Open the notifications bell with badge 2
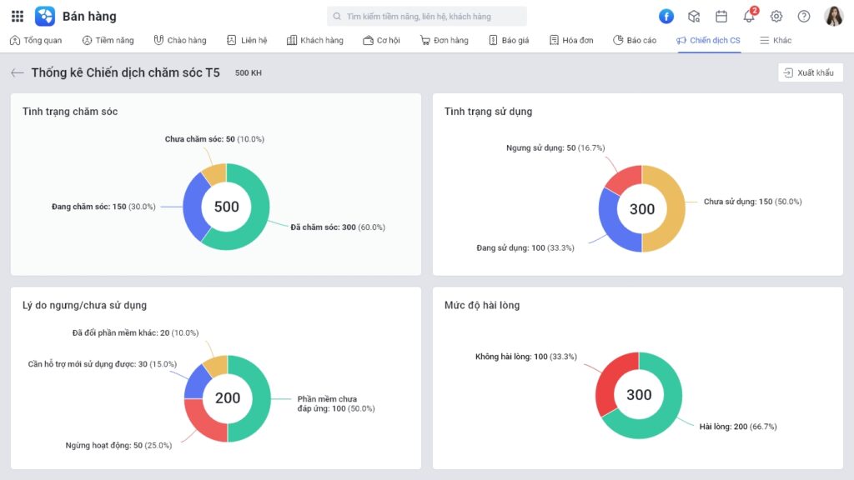Image resolution: width=854 pixels, height=480 pixels. tap(748, 14)
